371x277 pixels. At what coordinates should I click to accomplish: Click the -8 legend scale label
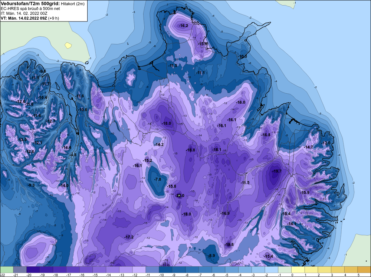187,275
